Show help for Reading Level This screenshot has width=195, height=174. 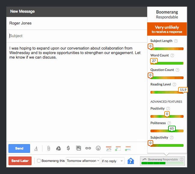pos(174,85)
